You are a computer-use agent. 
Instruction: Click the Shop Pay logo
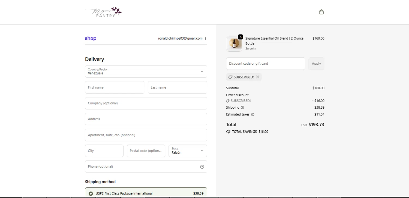tap(91, 39)
